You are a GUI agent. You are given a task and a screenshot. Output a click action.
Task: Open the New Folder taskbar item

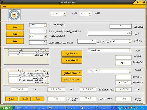[55, 108]
